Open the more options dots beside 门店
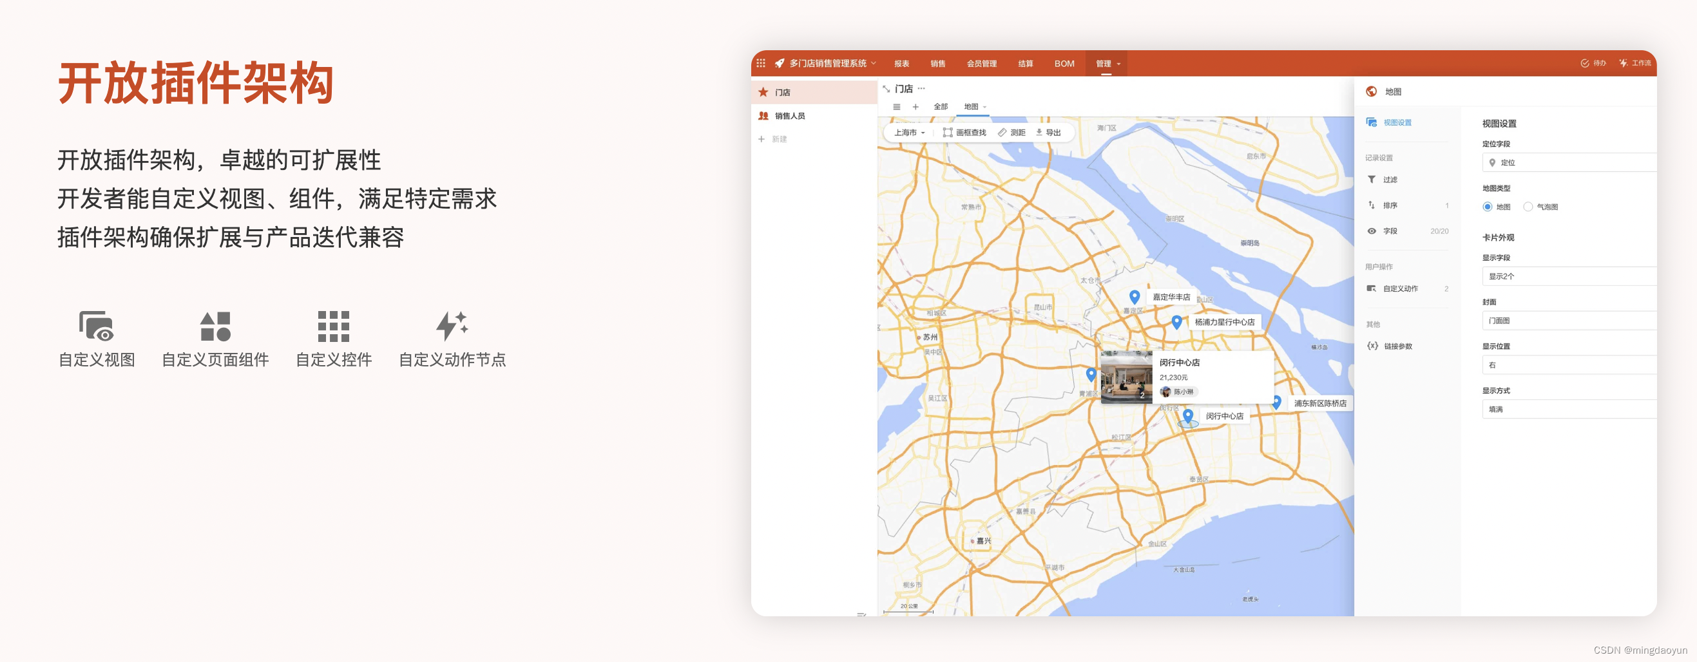 coord(921,88)
